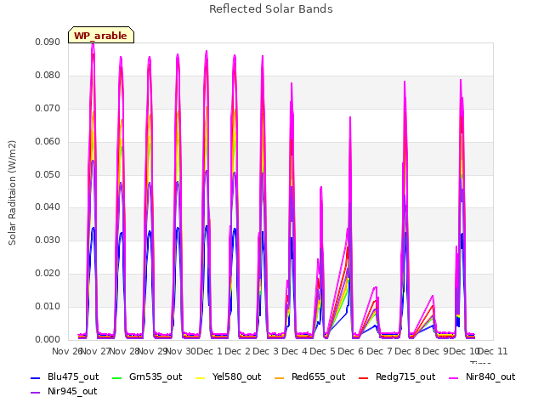
Task: Click the 0.040 y-axis tick label
Action: coord(48,207)
